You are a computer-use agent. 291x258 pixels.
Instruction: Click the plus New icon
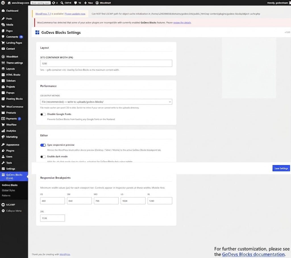(x=85, y=3)
